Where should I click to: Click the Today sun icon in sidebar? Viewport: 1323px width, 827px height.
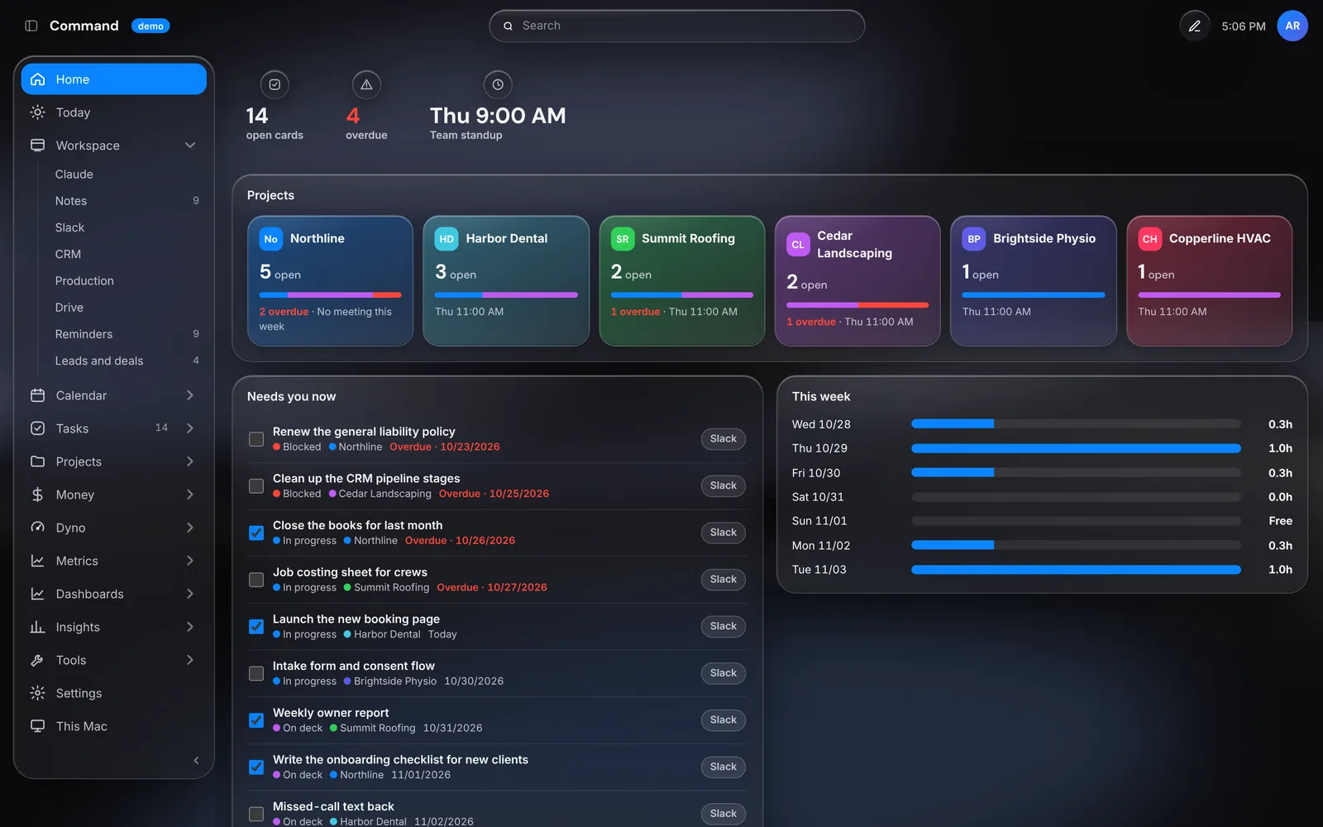point(37,112)
